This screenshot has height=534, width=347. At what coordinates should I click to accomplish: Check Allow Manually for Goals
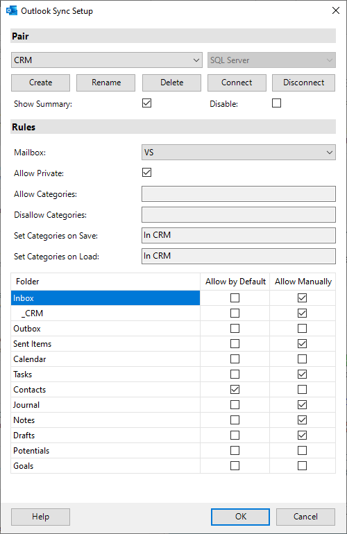pyautogui.click(x=302, y=466)
